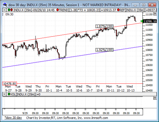Screen dimensions: 159x122
Task: Close the price pane with X button
Action: point(4,10)
